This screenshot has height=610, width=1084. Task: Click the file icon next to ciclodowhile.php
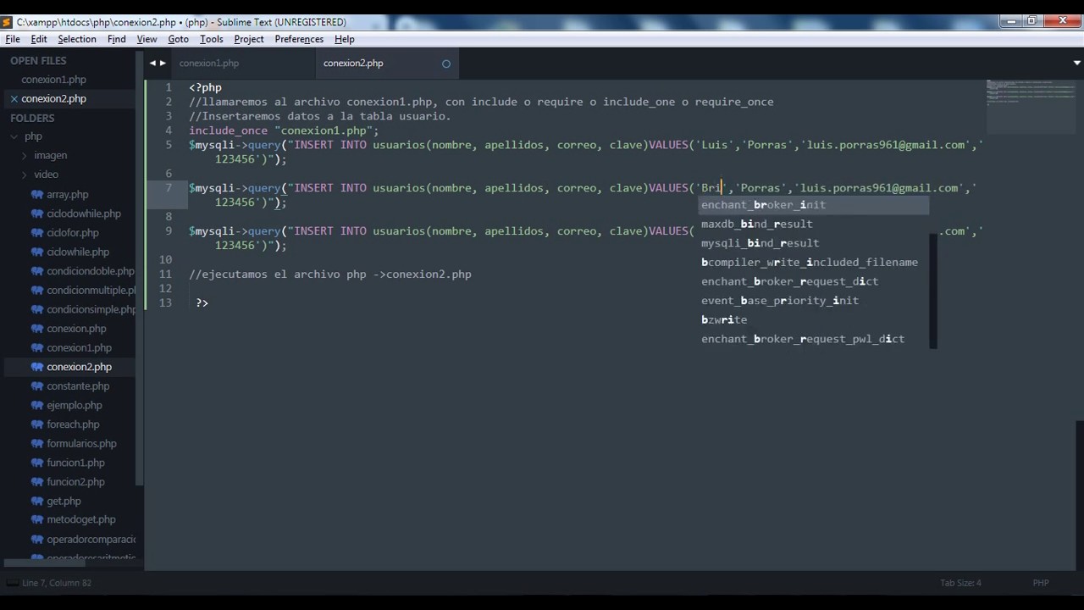(36, 213)
